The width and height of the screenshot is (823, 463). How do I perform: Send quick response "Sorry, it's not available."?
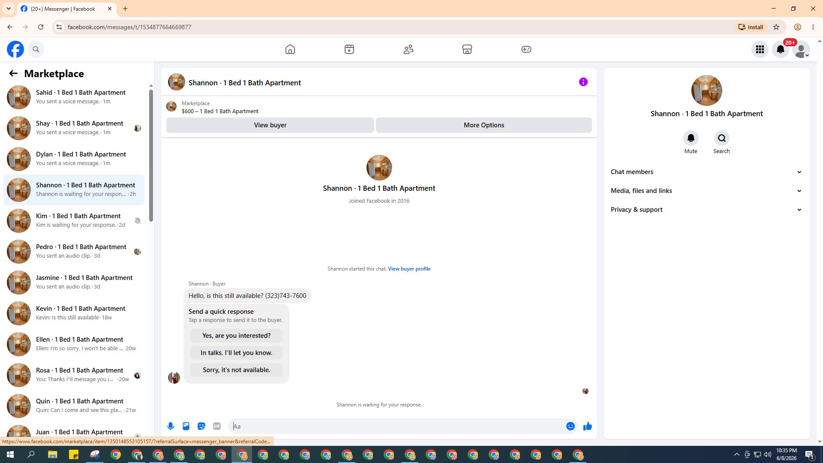(236, 370)
